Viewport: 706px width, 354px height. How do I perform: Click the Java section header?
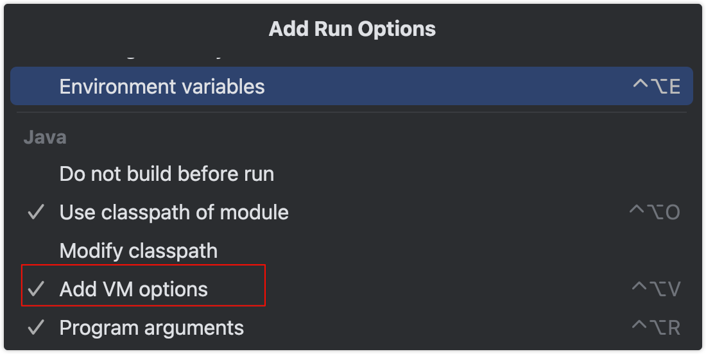[x=45, y=137]
